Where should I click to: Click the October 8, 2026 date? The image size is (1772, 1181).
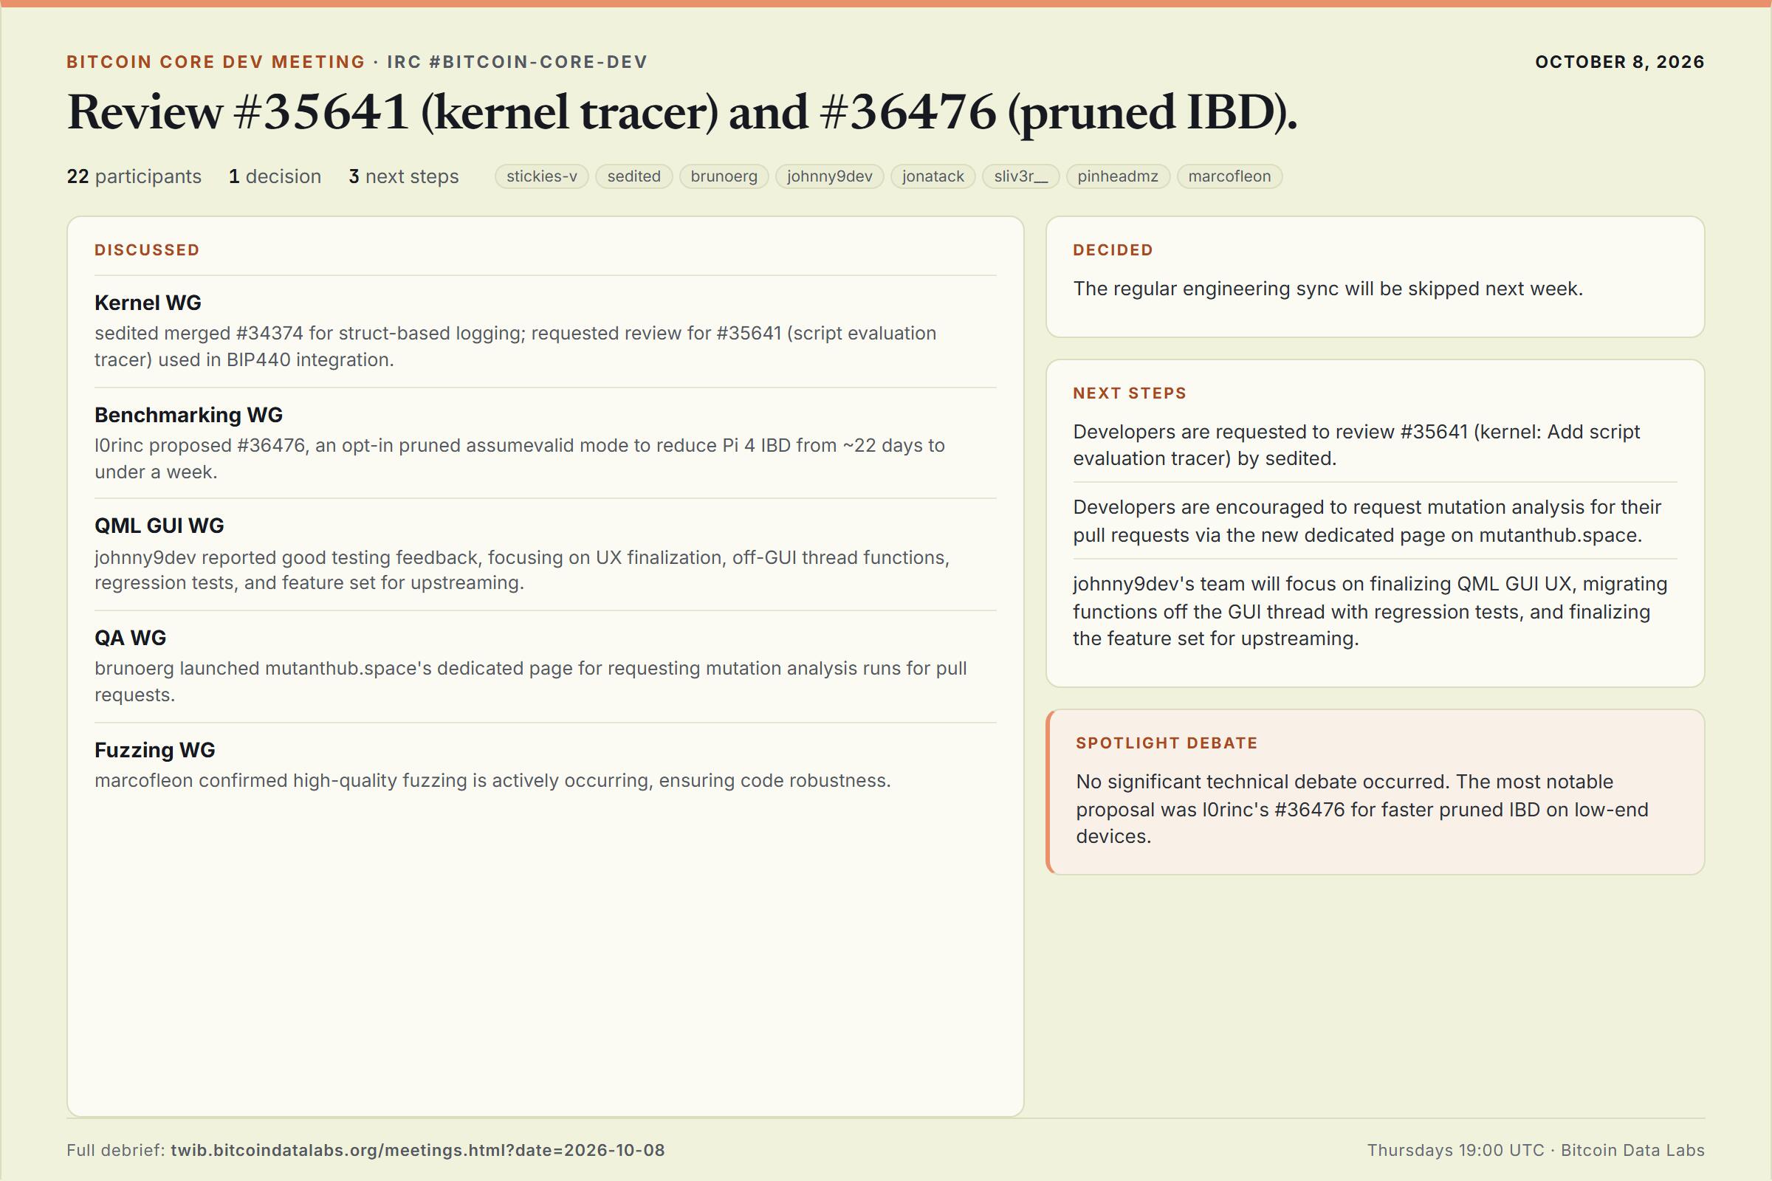1620,62
